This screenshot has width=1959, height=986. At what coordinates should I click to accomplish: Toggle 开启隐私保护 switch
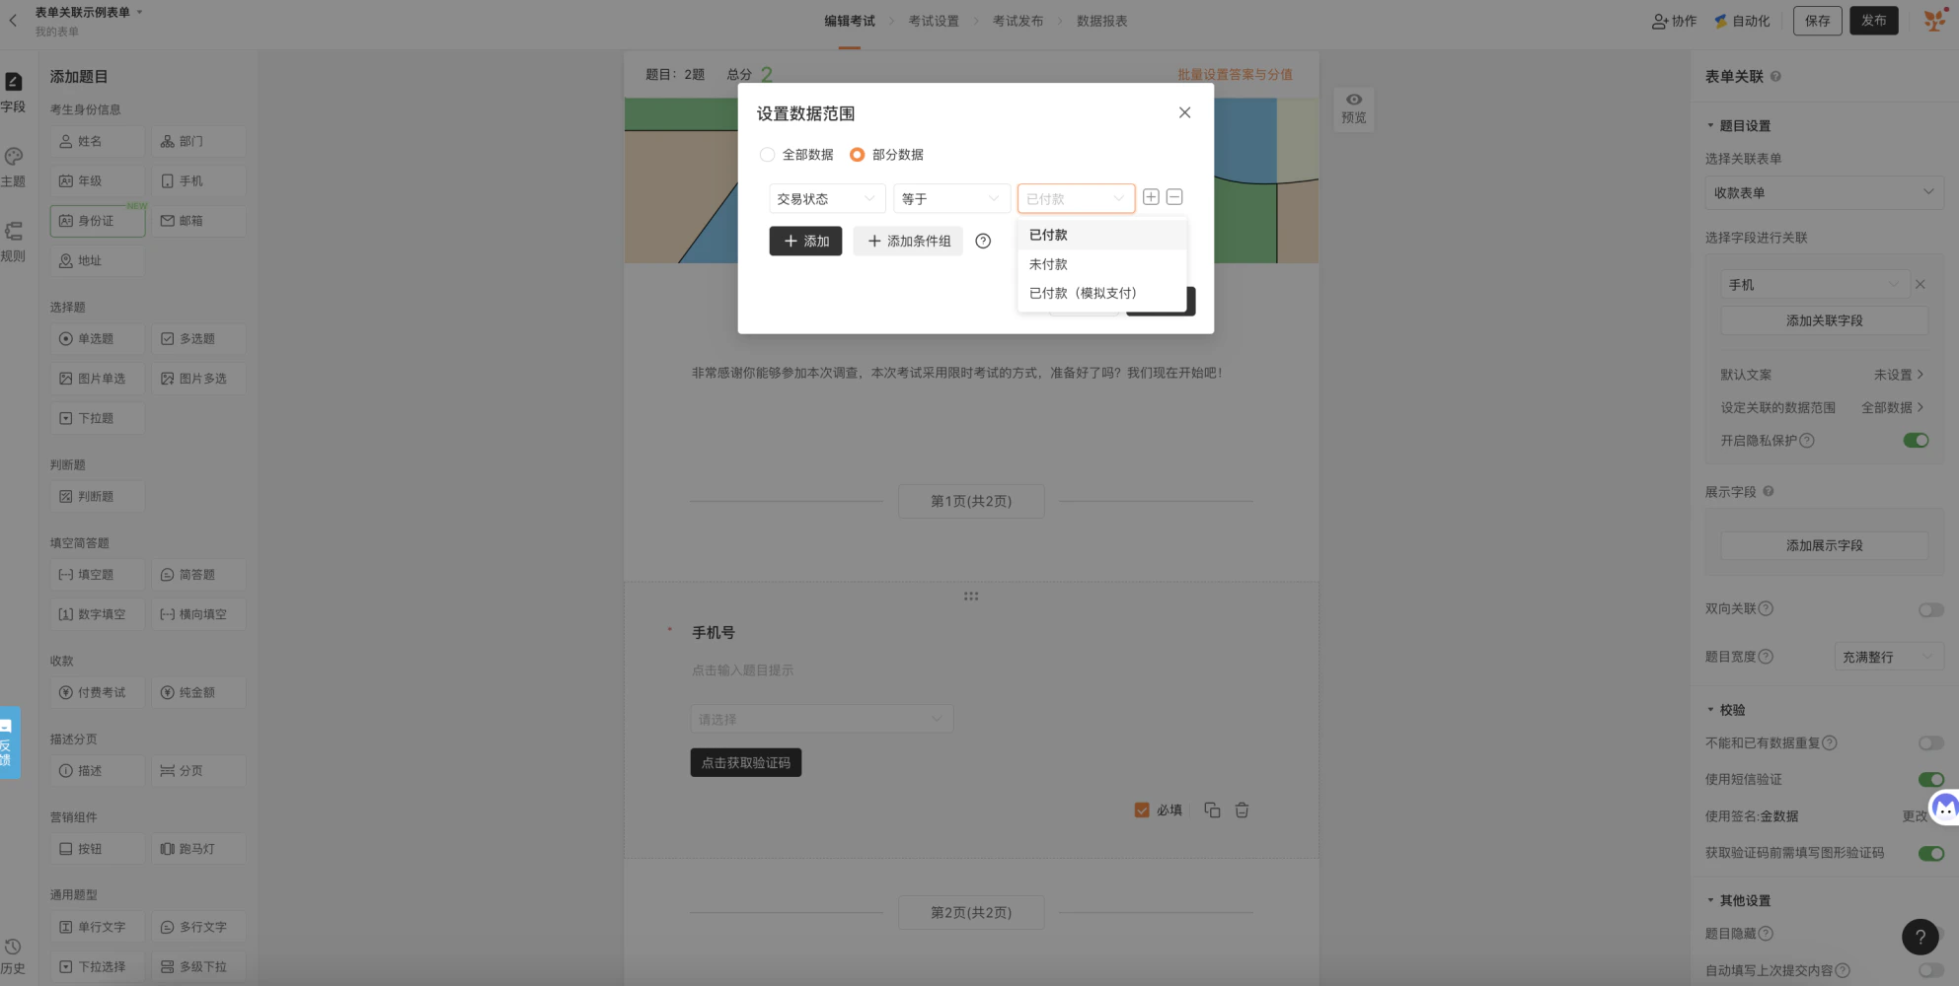pyautogui.click(x=1916, y=441)
